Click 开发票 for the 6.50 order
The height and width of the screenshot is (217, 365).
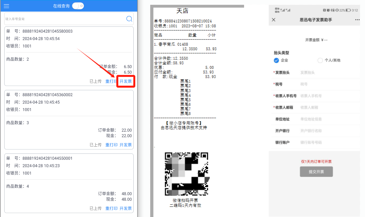126,81
